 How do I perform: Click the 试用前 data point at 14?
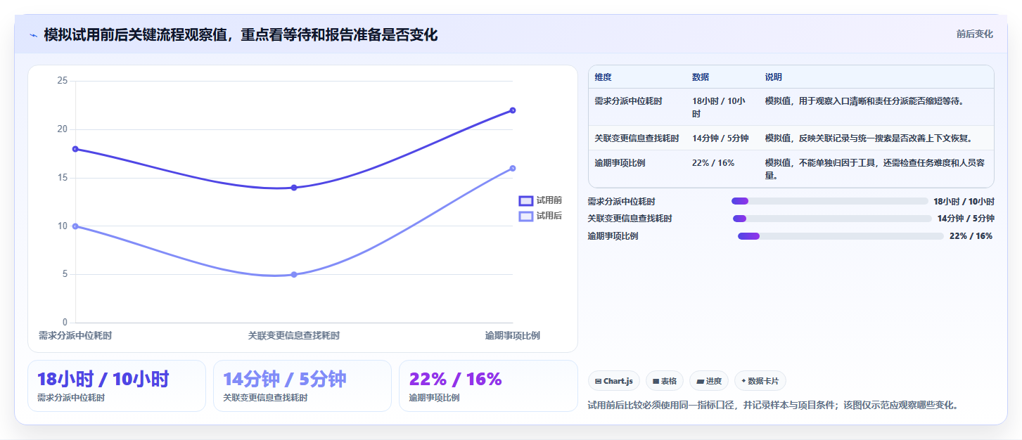coord(294,188)
